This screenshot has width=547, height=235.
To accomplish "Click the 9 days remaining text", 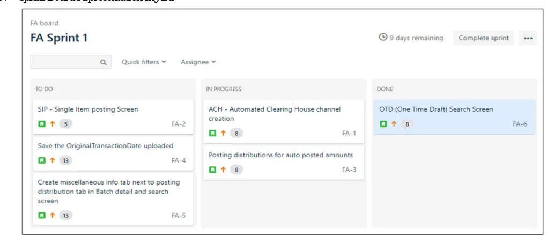I will click(x=416, y=38).
